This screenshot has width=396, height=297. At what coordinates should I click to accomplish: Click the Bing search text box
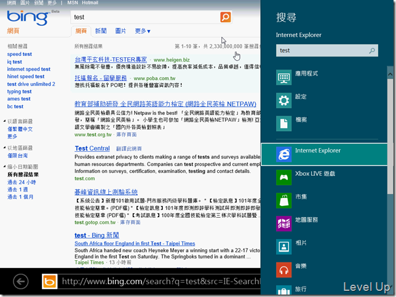tap(145, 17)
